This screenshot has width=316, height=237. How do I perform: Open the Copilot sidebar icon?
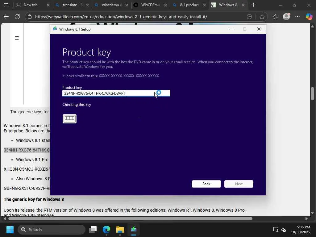(309, 17)
